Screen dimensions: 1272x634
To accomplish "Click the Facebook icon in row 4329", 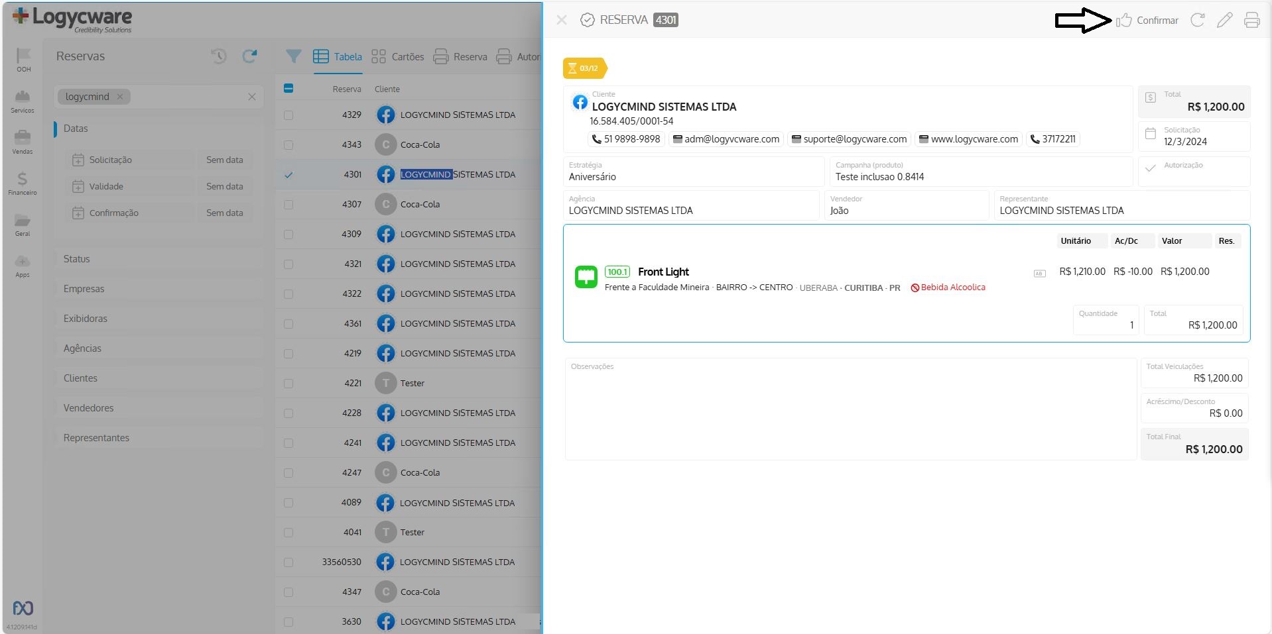I will click(x=386, y=115).
